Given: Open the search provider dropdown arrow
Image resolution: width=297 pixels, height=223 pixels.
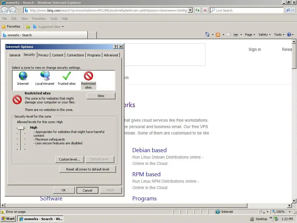Looking at the screenshot, I should click(x=293, y=10).
